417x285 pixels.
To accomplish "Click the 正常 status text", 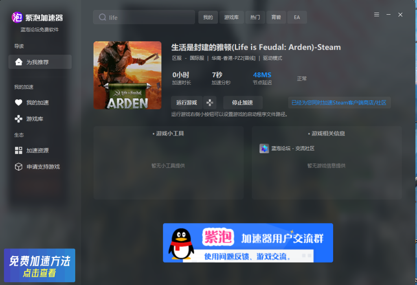I will [x=302, y=79].
